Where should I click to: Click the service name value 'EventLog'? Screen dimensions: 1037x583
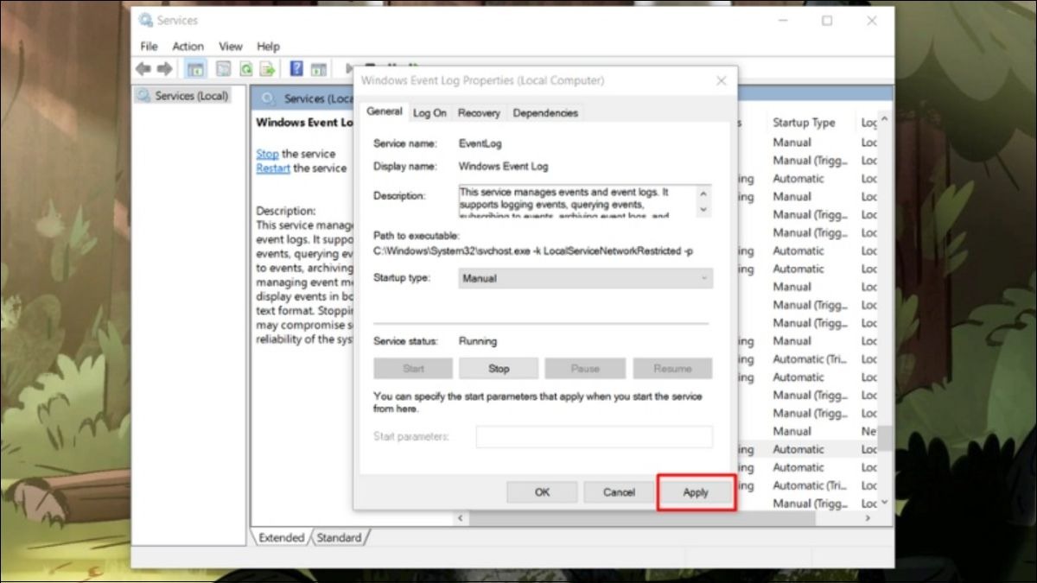click(480, 143)
